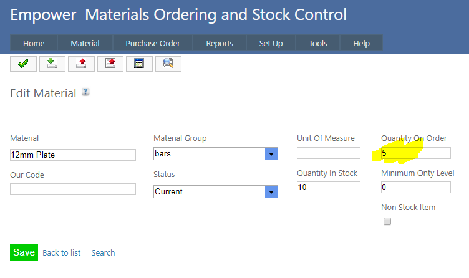Click the document with red arrow icon
Screen dimensions: 469x278
(110, 64)
